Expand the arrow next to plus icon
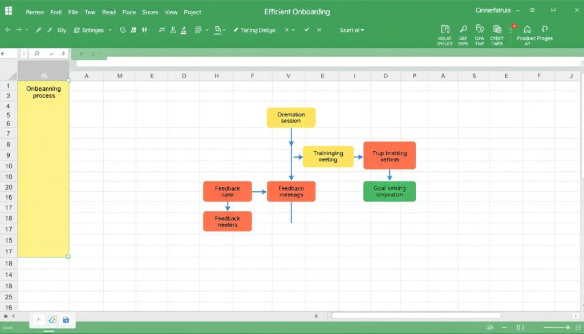 pyautogui.click(x=26, y=30)
